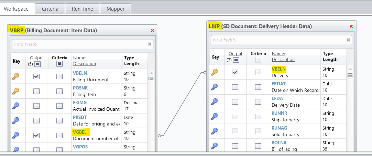
Task: Select the Workspace tab
Action: pyautogui.click(x=16, y=9)
